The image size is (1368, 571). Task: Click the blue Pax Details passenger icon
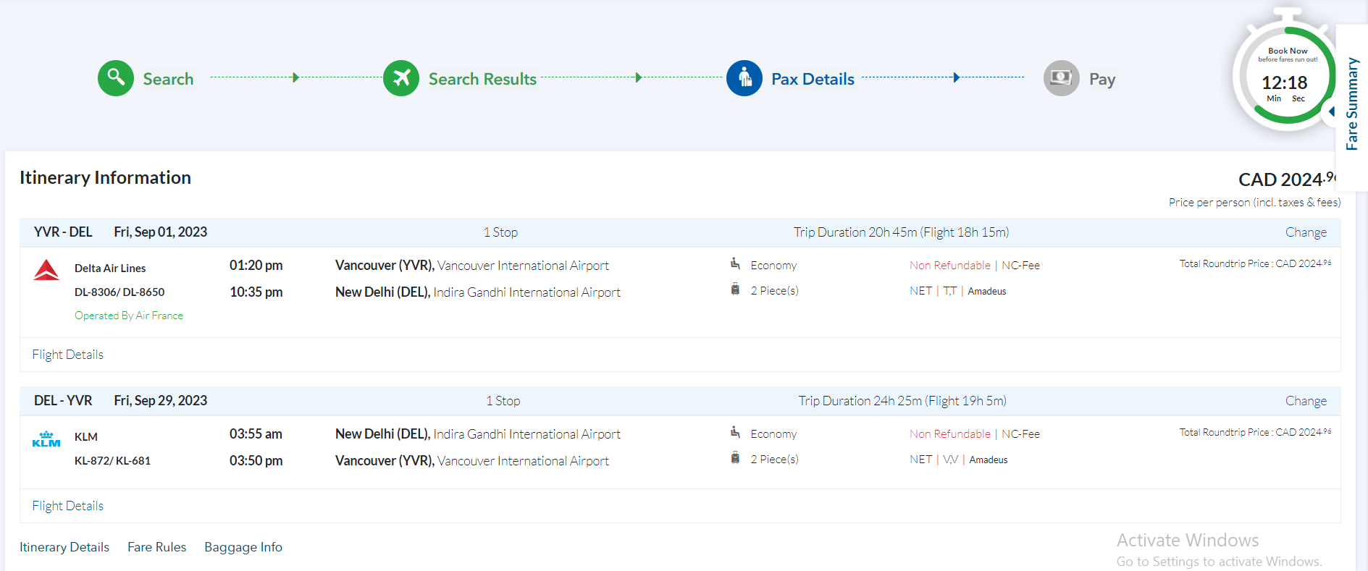tap(744, 78)
